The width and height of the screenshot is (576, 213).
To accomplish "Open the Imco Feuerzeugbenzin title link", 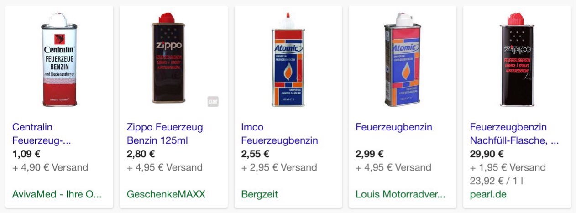I will (279, 134).
